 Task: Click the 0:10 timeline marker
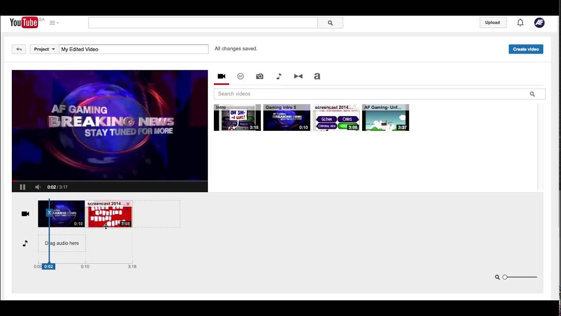click(85, 266)
